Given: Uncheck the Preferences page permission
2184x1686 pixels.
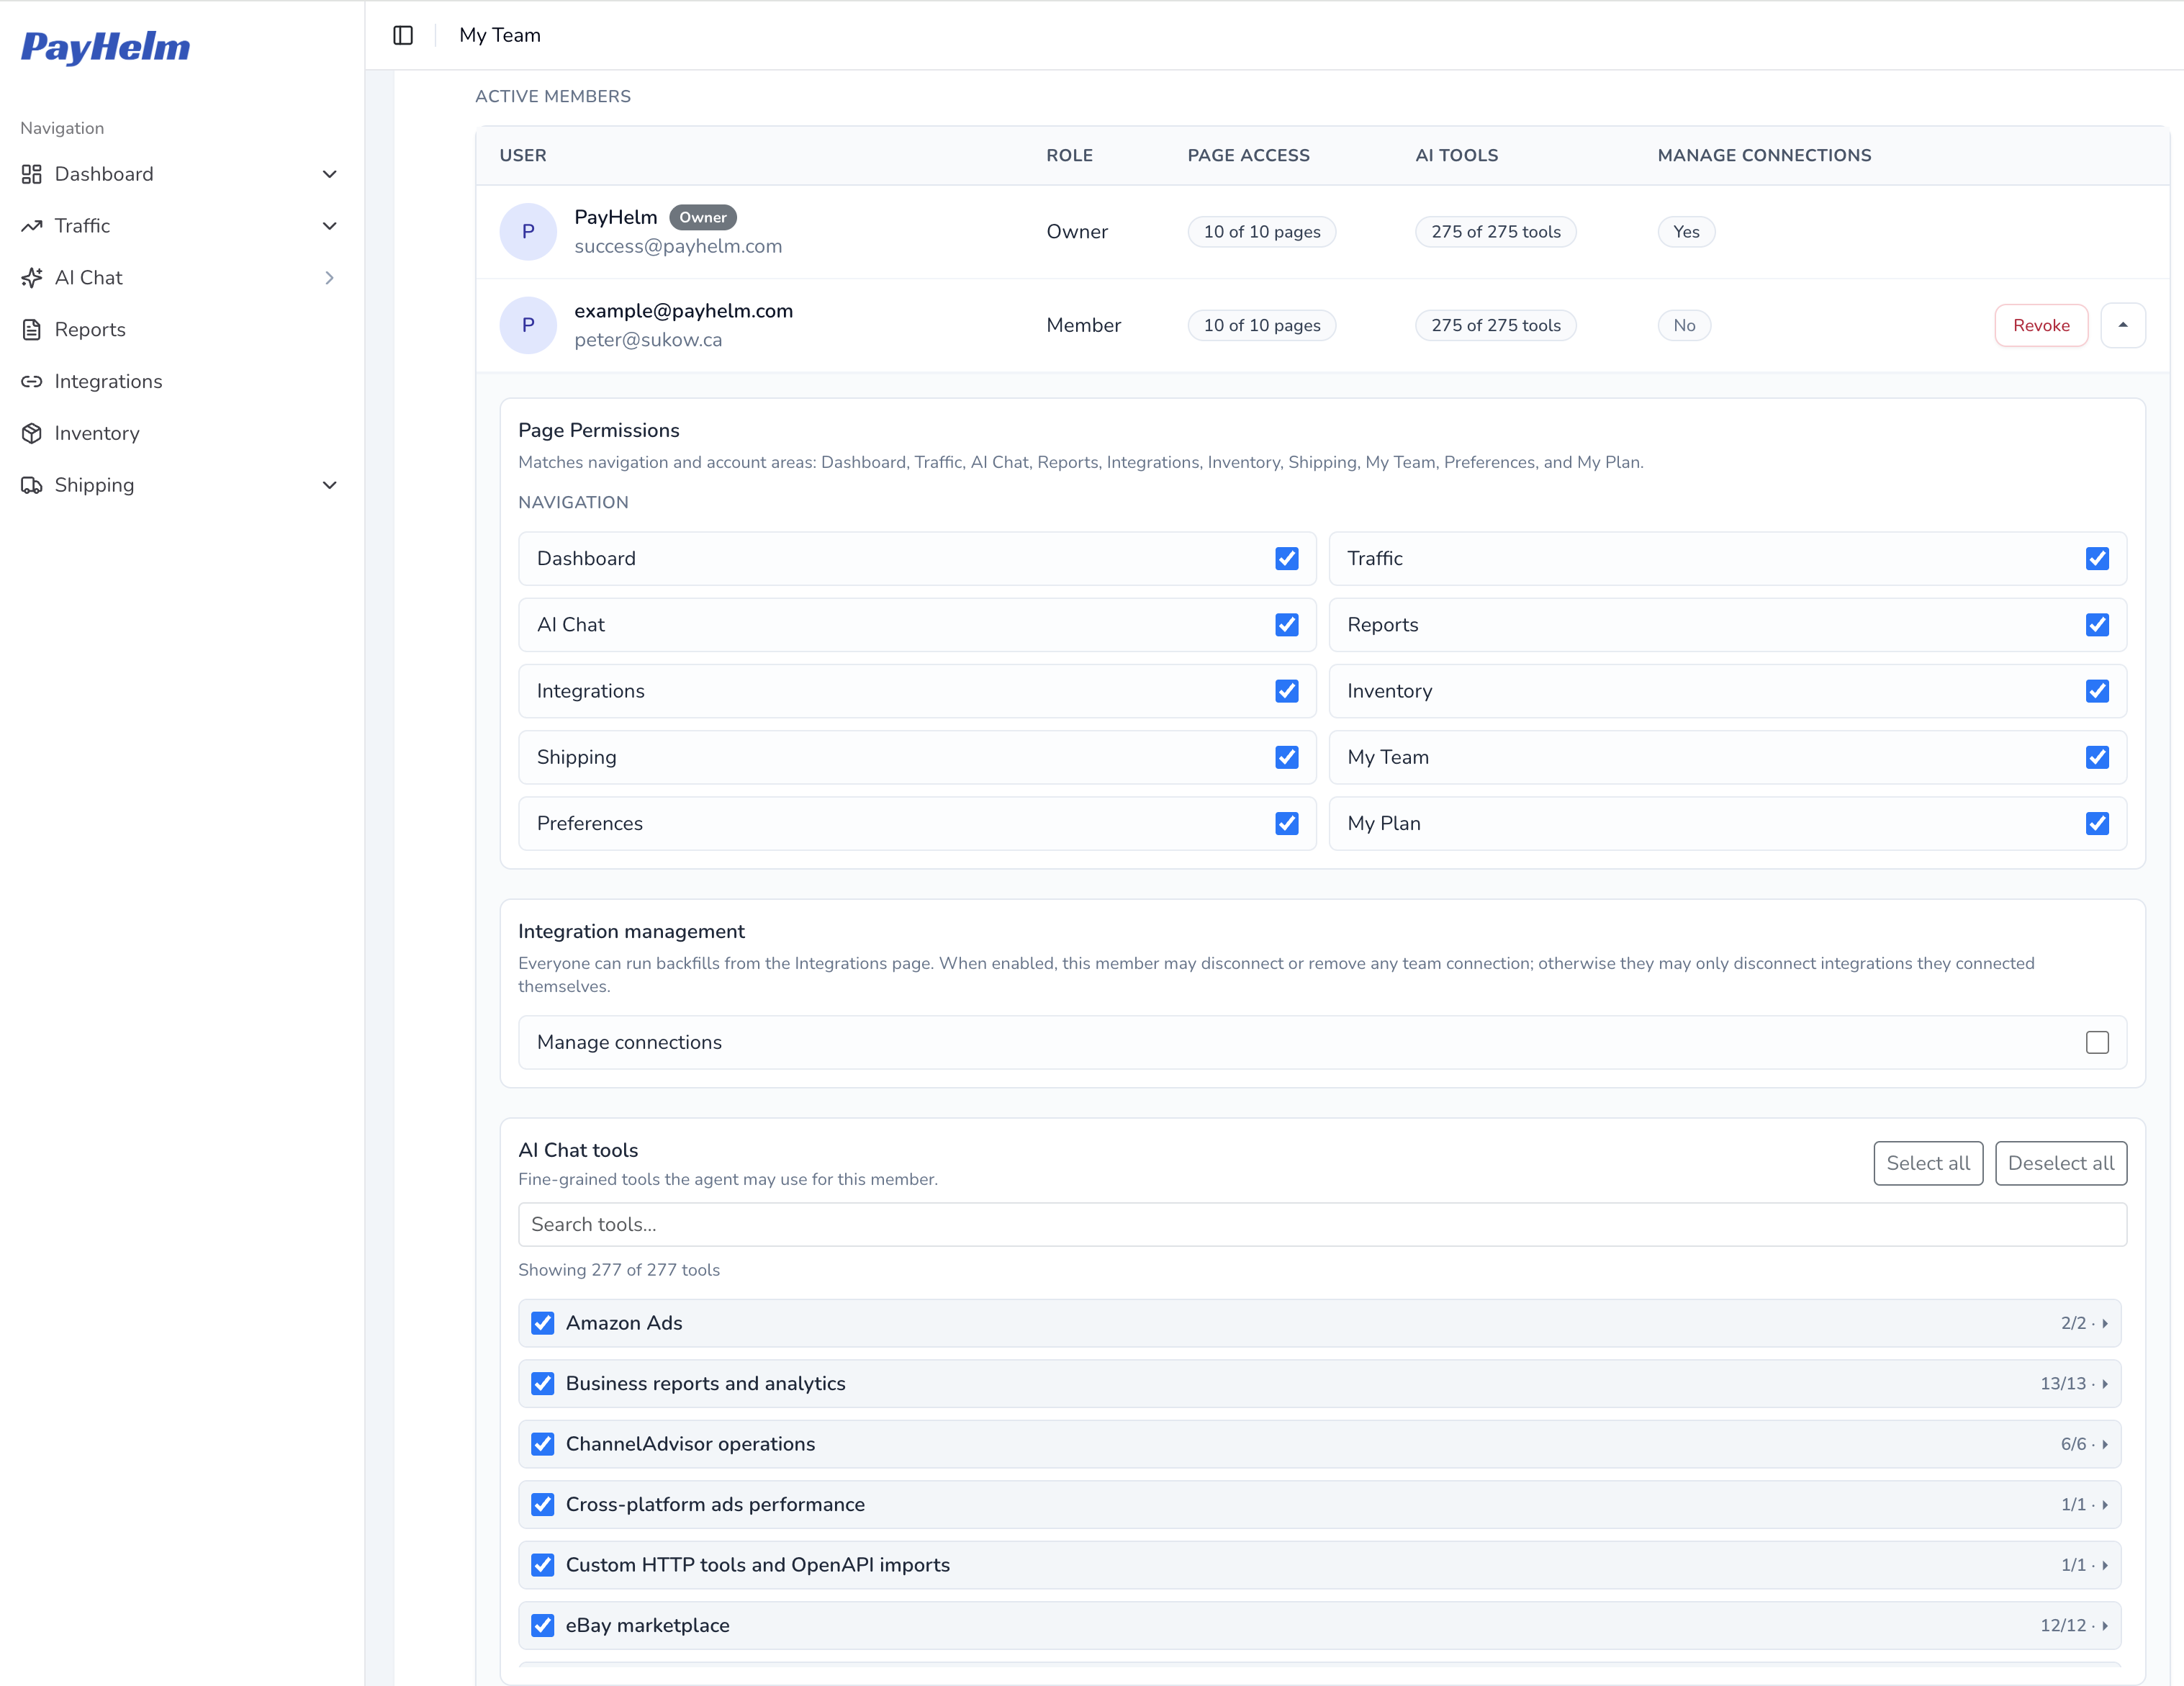Looking at the screenshot, I should (1287, 823).
